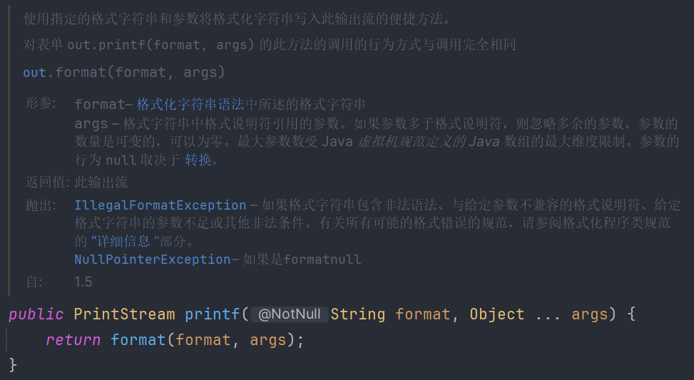Viewport: 694px width, 380px height.
Task: Click the Object varargs type
Action: [496, 314]
